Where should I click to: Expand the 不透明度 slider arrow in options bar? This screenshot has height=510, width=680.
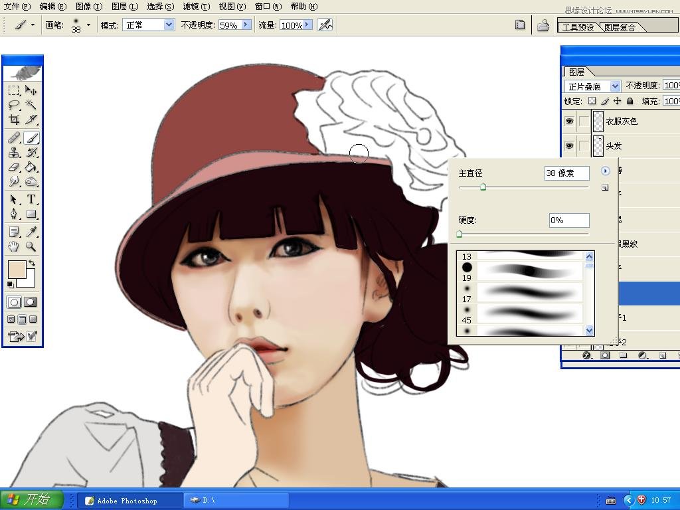click(x=246, y=25)
